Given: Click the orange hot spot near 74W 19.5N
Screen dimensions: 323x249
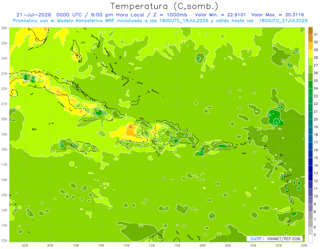Looking at the screenshot, I should pyautogui.click(x=131, y=127).
